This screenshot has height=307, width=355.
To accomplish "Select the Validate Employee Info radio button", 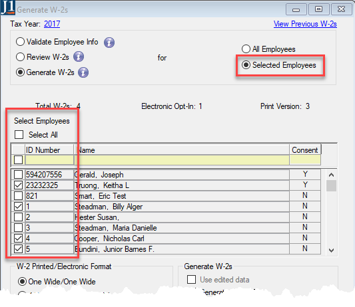I will [20, 42].
